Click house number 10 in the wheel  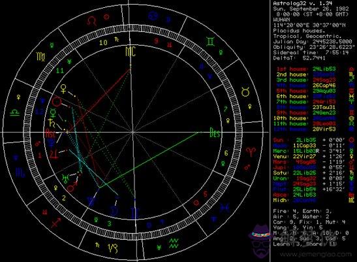pos(103,42)
